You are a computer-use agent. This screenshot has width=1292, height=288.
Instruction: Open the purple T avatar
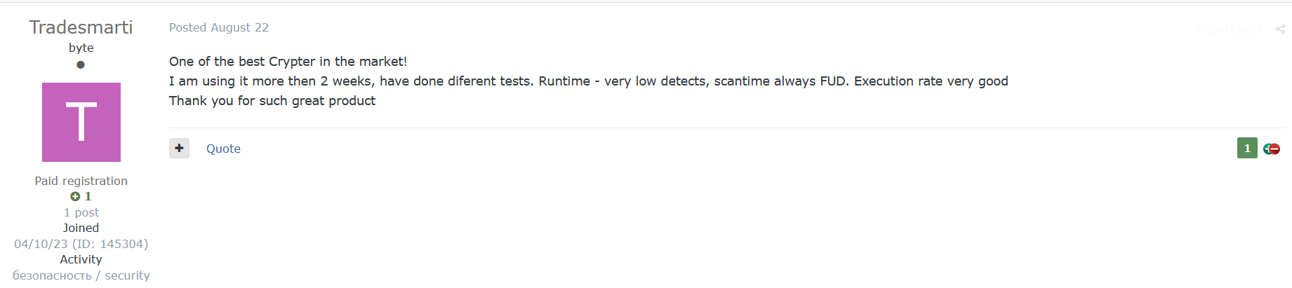coord(81,122)
